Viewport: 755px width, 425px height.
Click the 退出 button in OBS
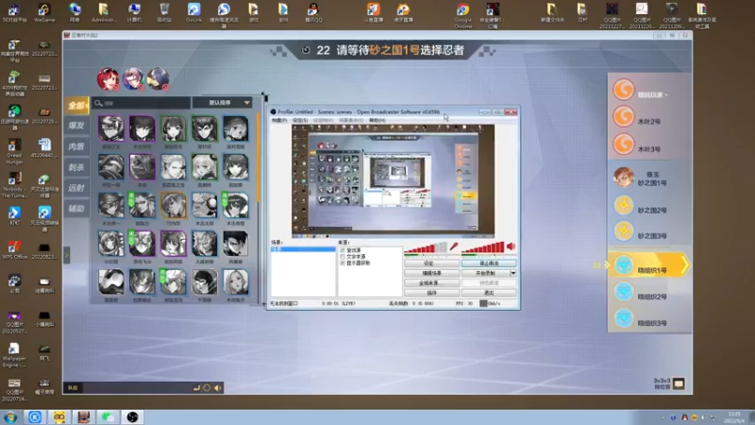click(489, 293)
